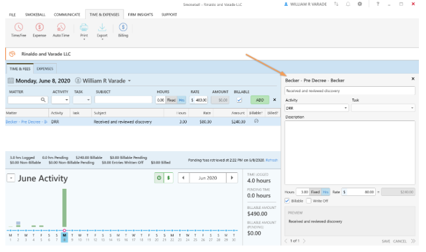Clear the new entry row with X
Image resolution: width=426 pixels, height=252 pixels.
274,100
